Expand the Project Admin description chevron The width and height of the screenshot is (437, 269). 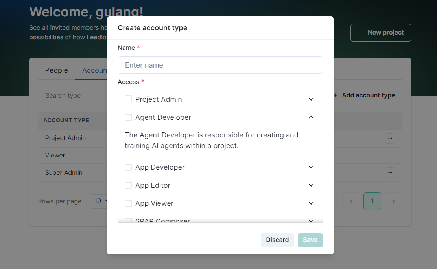click(x=311, y=99)
